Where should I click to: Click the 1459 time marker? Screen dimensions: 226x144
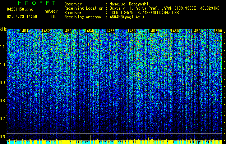point(196,31)
